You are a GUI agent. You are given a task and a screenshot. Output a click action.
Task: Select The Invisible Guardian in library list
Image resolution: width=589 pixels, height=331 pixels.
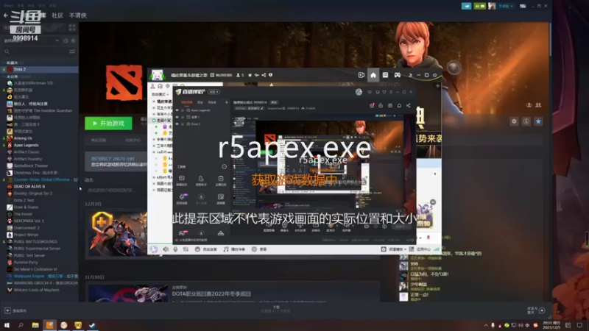tap(40, 111)
